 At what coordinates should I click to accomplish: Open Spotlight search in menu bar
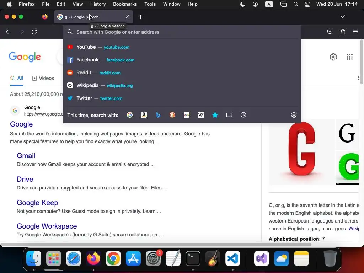click(x=295, y=4)
